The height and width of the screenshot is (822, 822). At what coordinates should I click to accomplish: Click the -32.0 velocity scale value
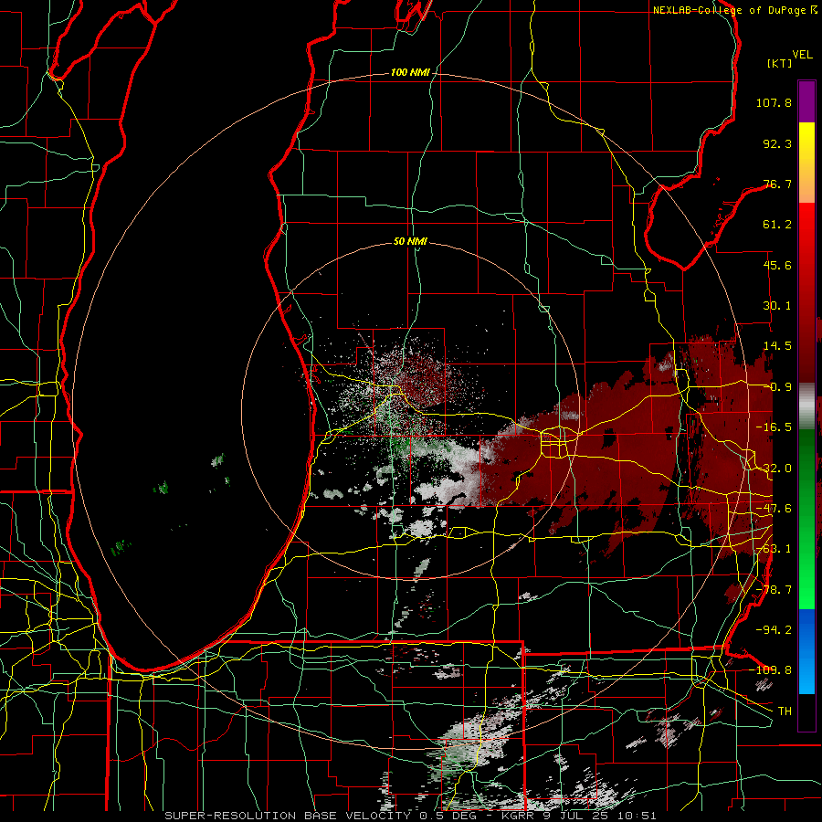(774, 469)
